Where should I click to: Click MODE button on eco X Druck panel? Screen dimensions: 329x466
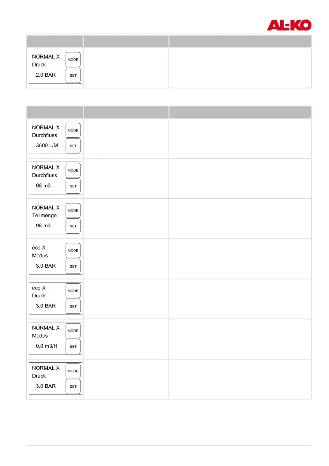pos(73,291)
